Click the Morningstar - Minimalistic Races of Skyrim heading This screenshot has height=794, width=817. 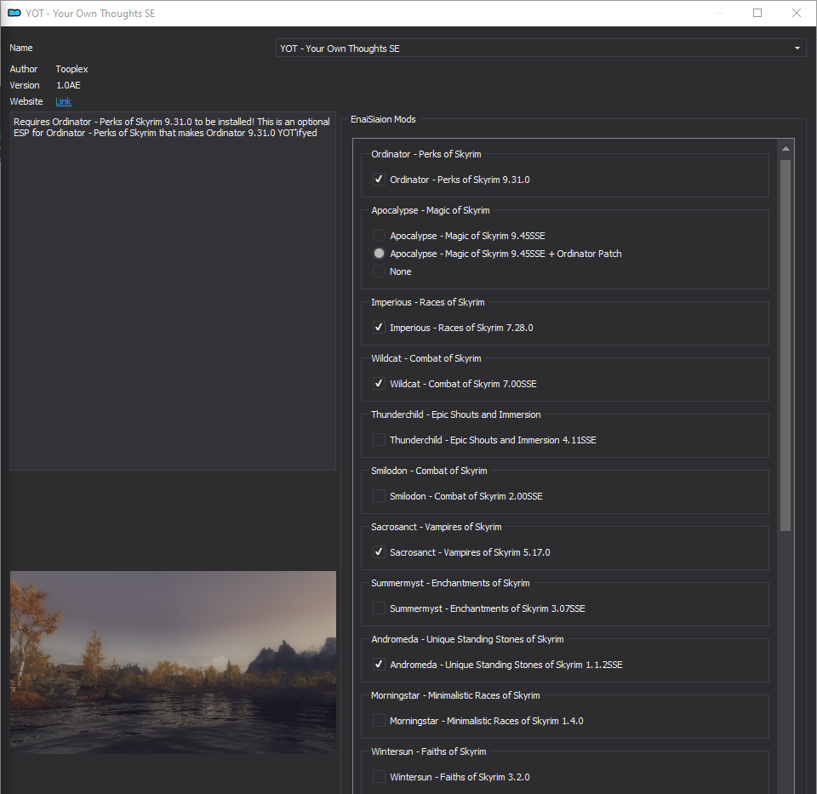(x=455, y=695)
